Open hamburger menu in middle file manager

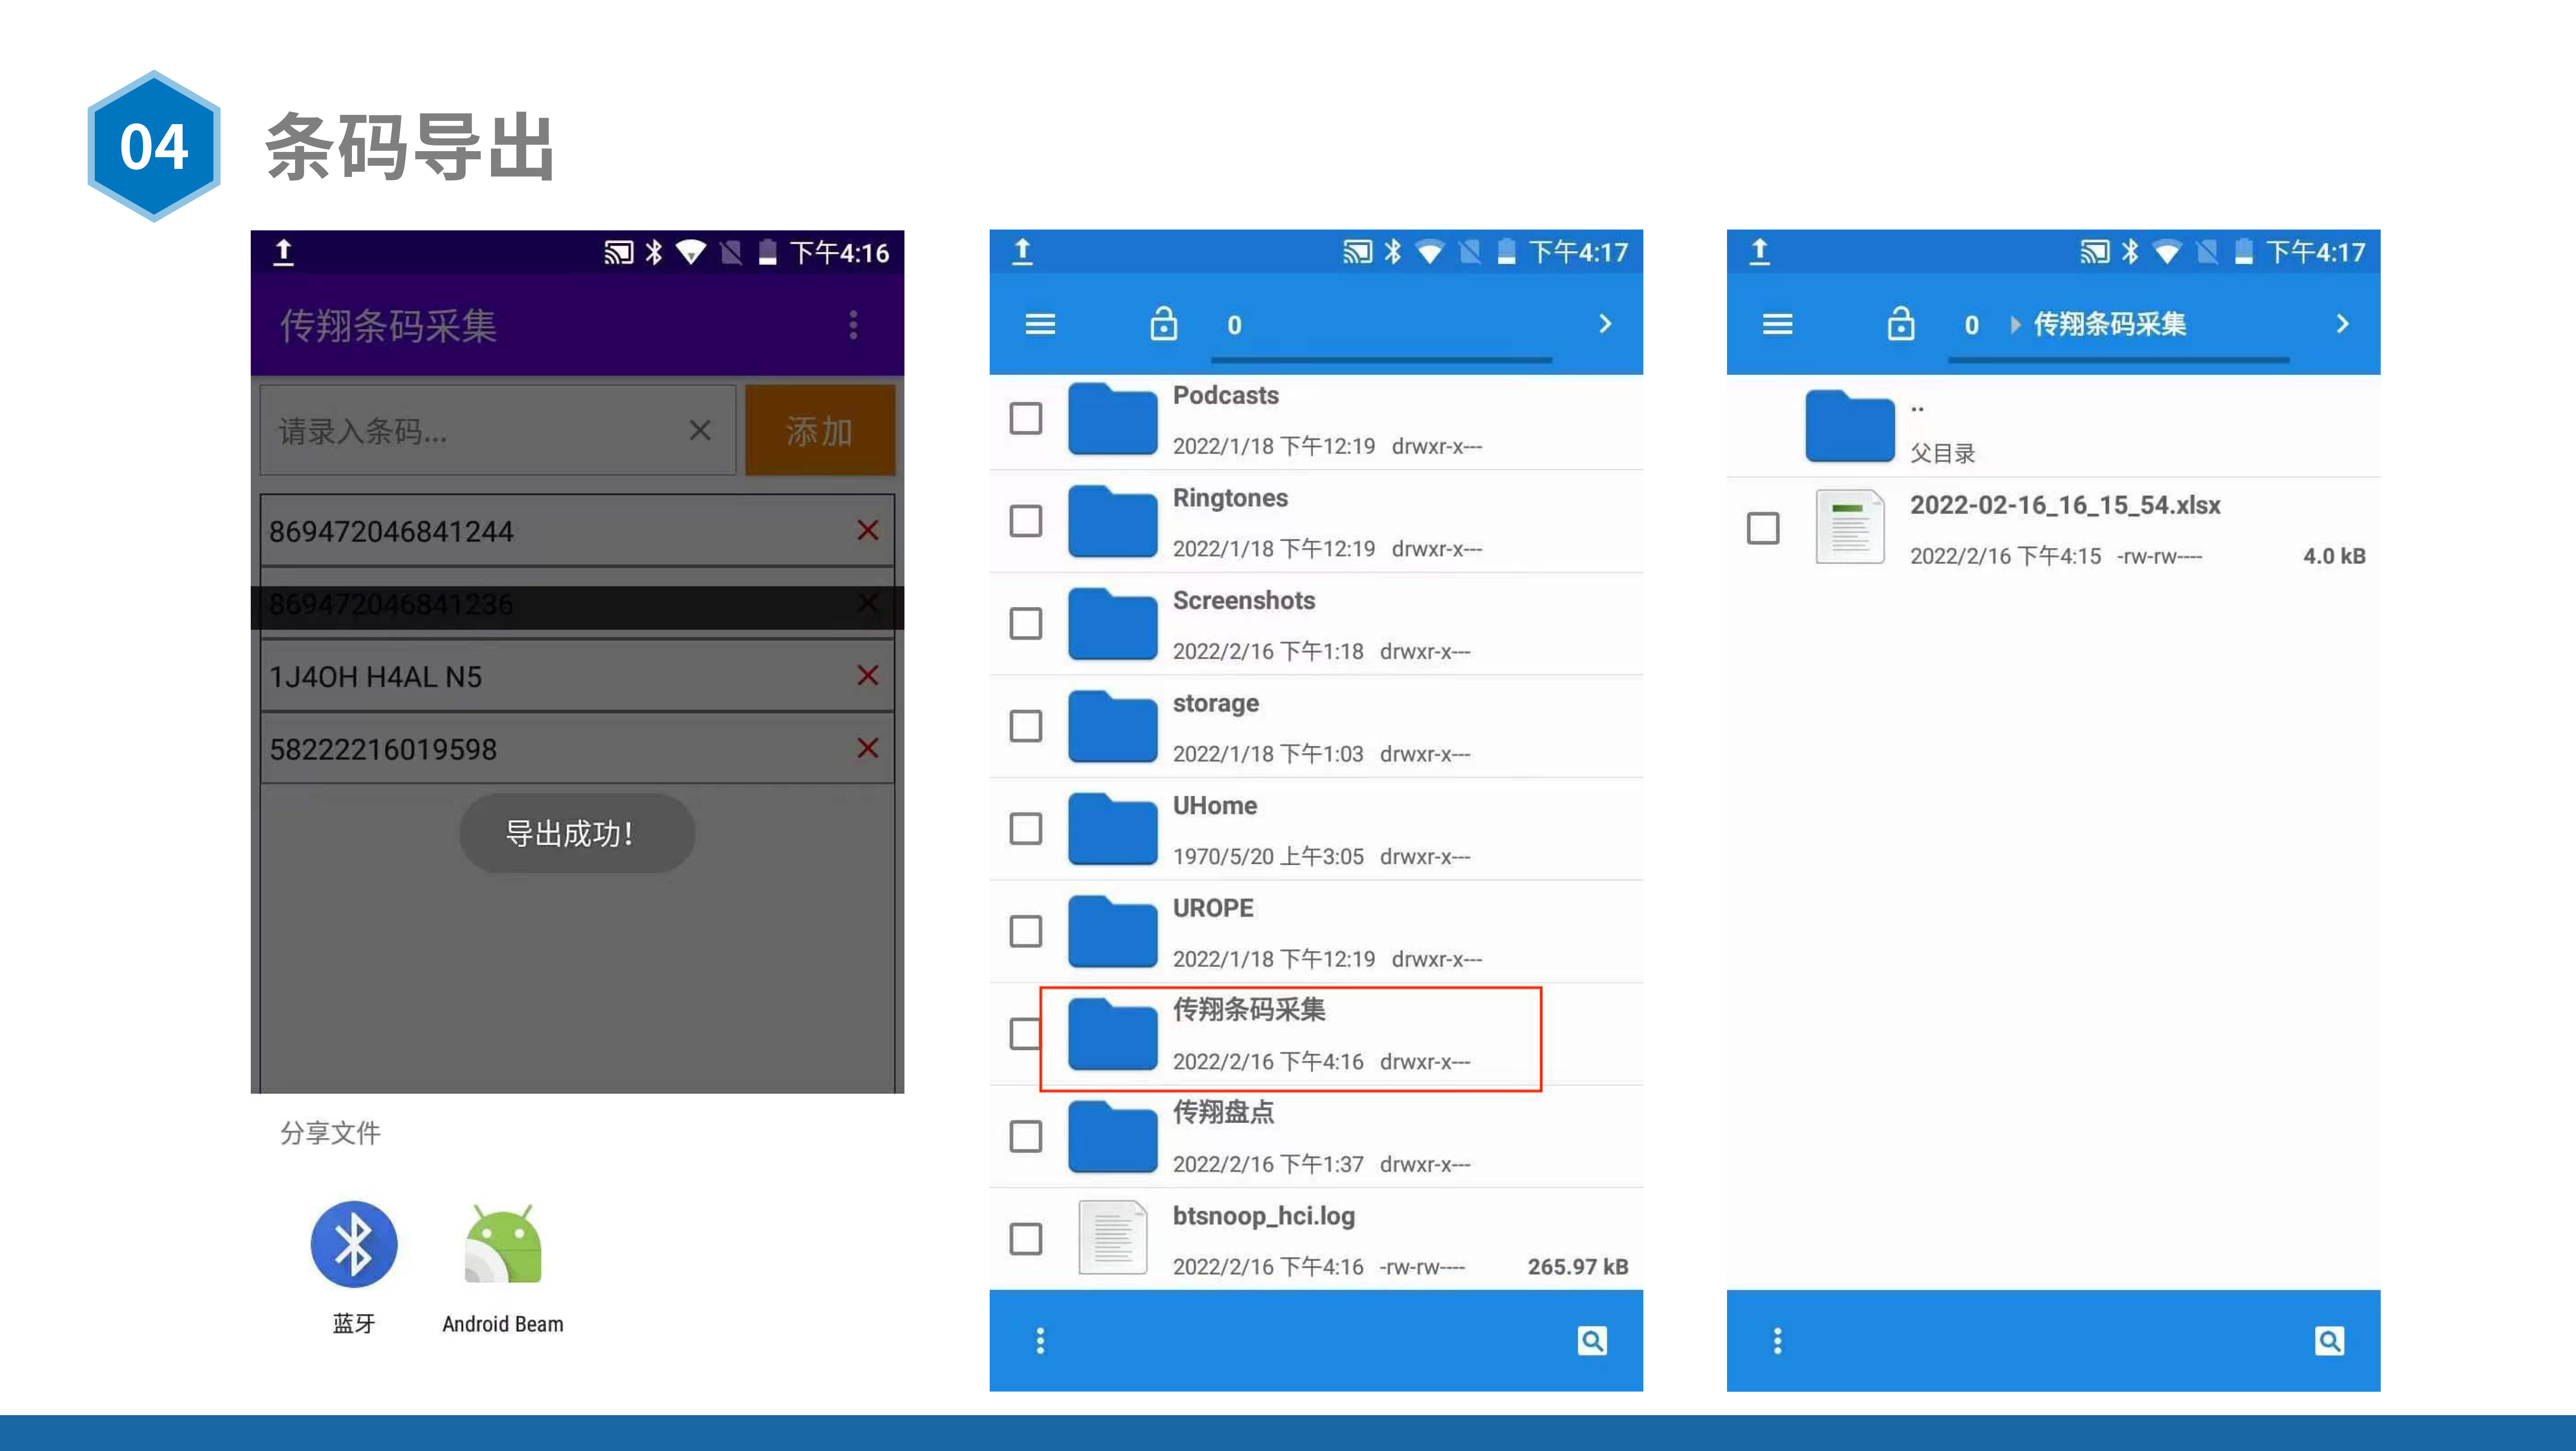click(1040, 324)
